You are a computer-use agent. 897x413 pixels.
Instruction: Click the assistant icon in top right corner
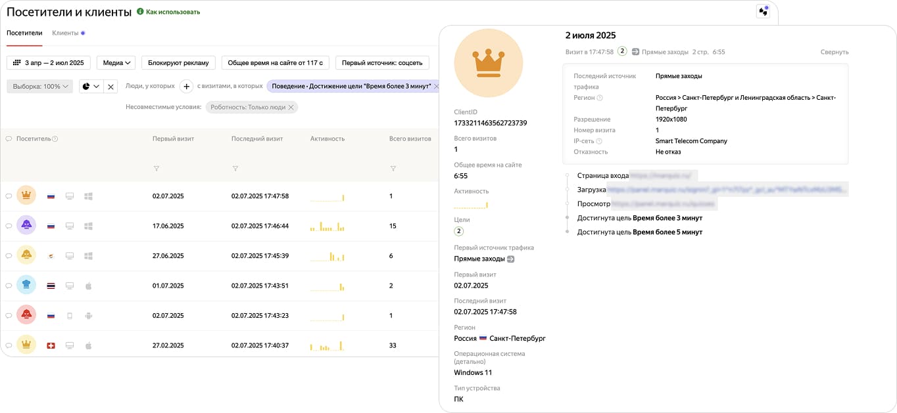tap(763, 11)
